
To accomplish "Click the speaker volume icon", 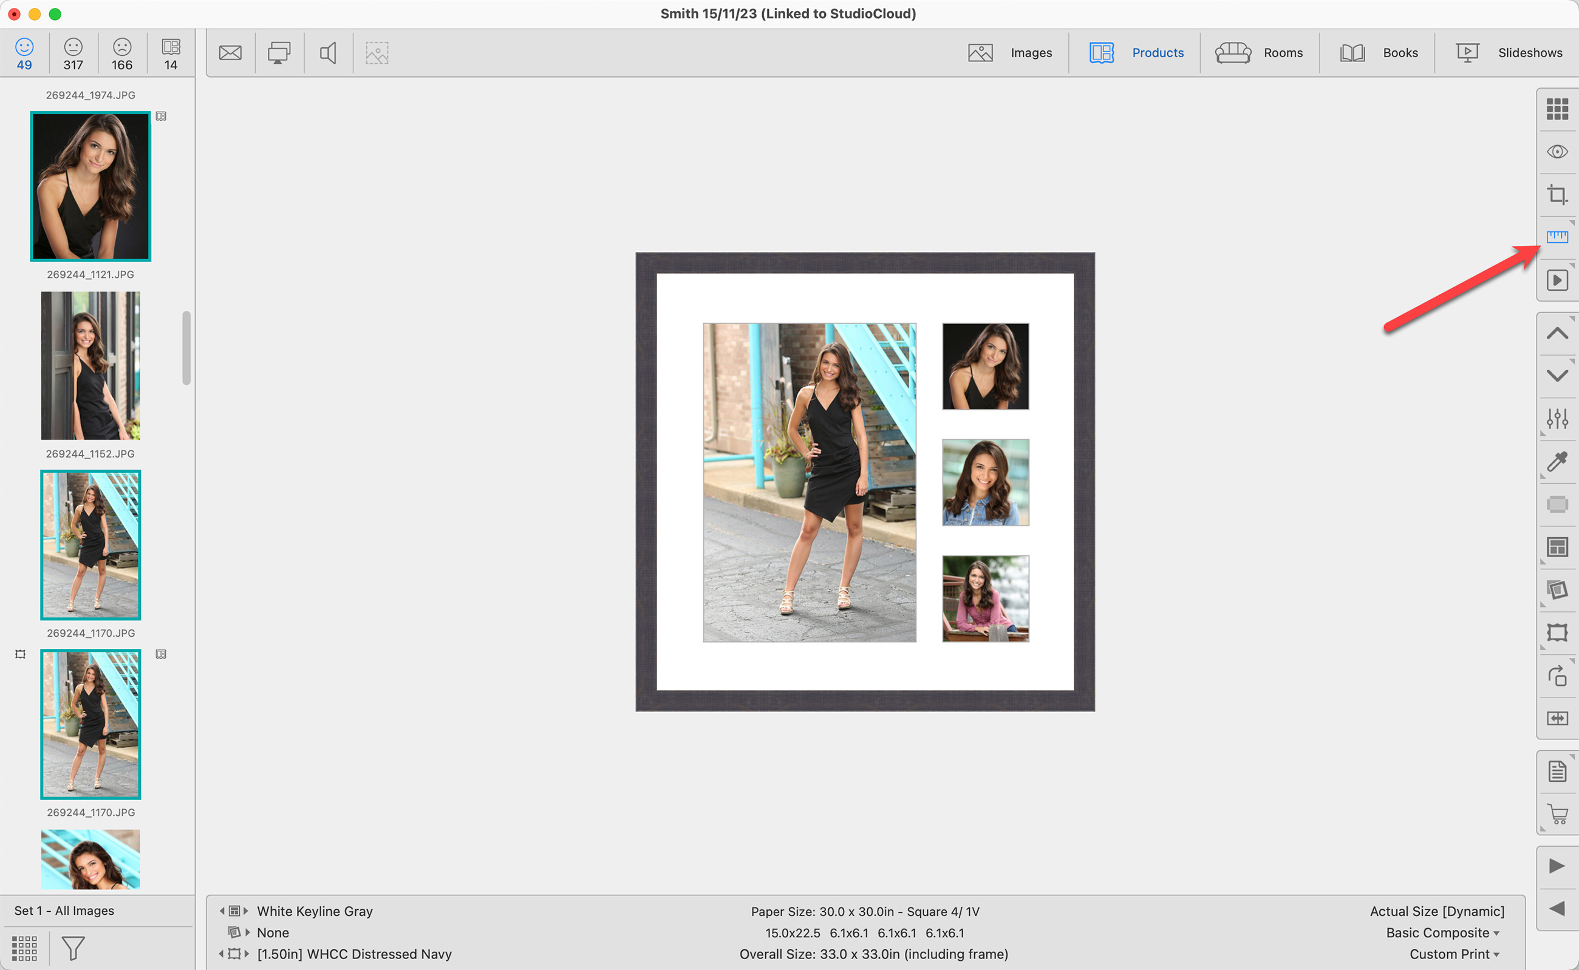I will [328, 53].
